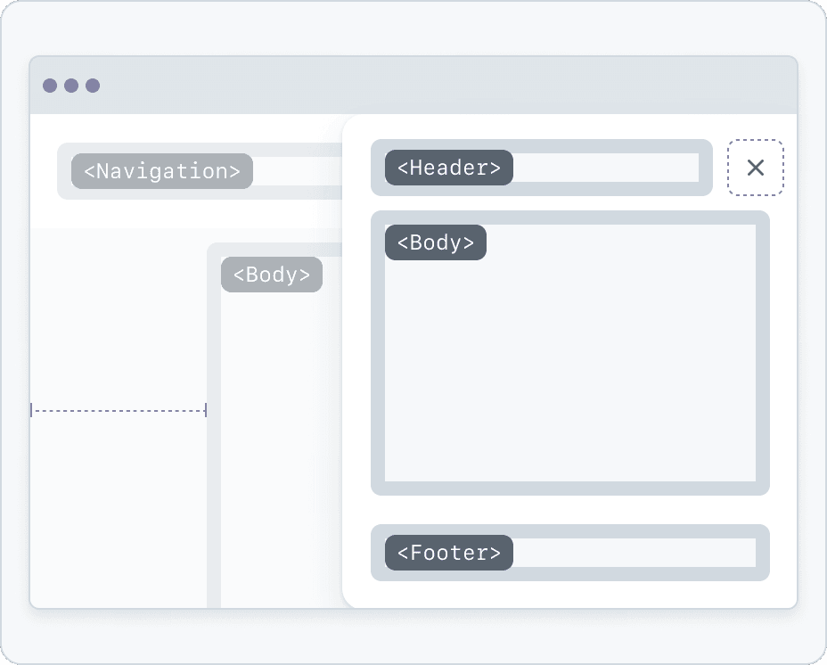Click the X close icon in the drawer
827x665 pixels.
click(756, 168)
